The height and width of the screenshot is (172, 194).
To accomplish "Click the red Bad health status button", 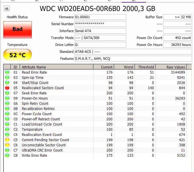I will pyautogui.click(x=18, y=30).
